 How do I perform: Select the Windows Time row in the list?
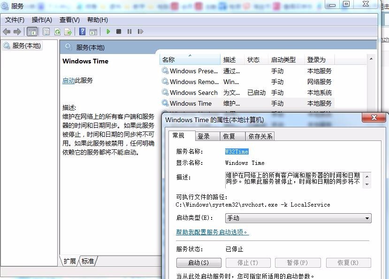[247, 103]
